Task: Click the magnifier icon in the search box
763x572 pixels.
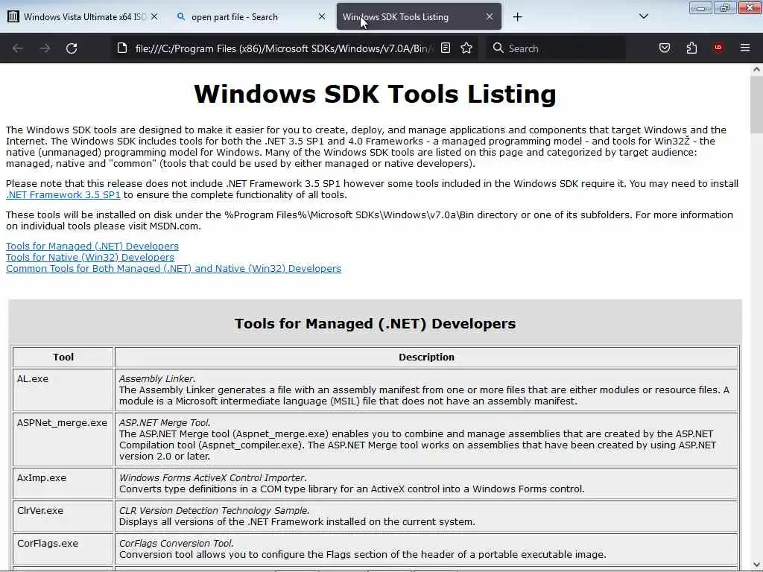Action: point(498,48)
